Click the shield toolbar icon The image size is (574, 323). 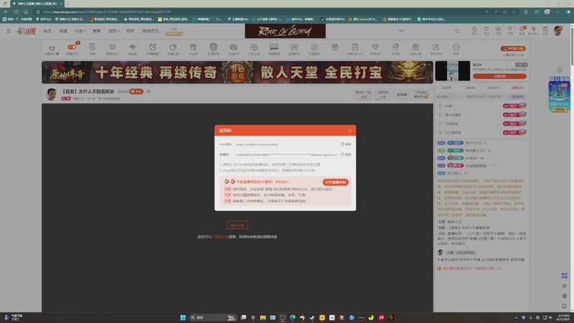pyautogui.click(x=93, y=47)
